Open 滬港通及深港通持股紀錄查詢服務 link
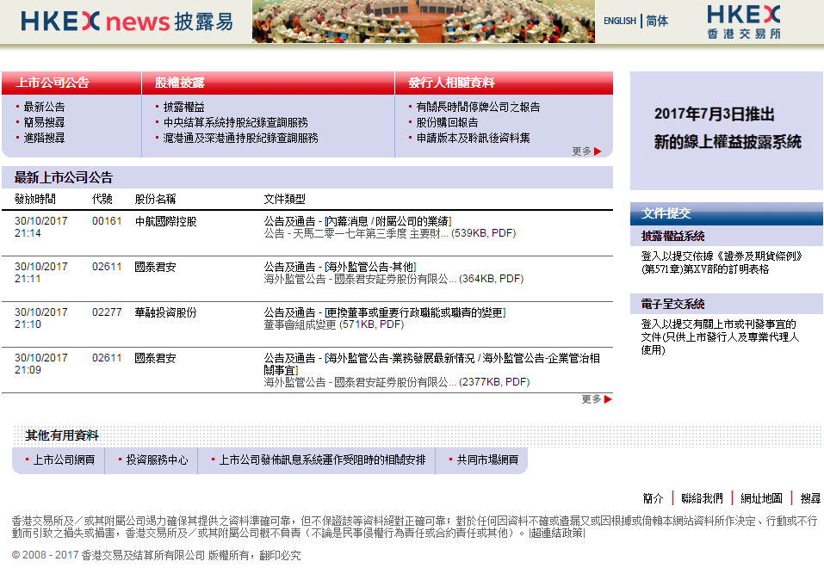 [x=241, y=138]
